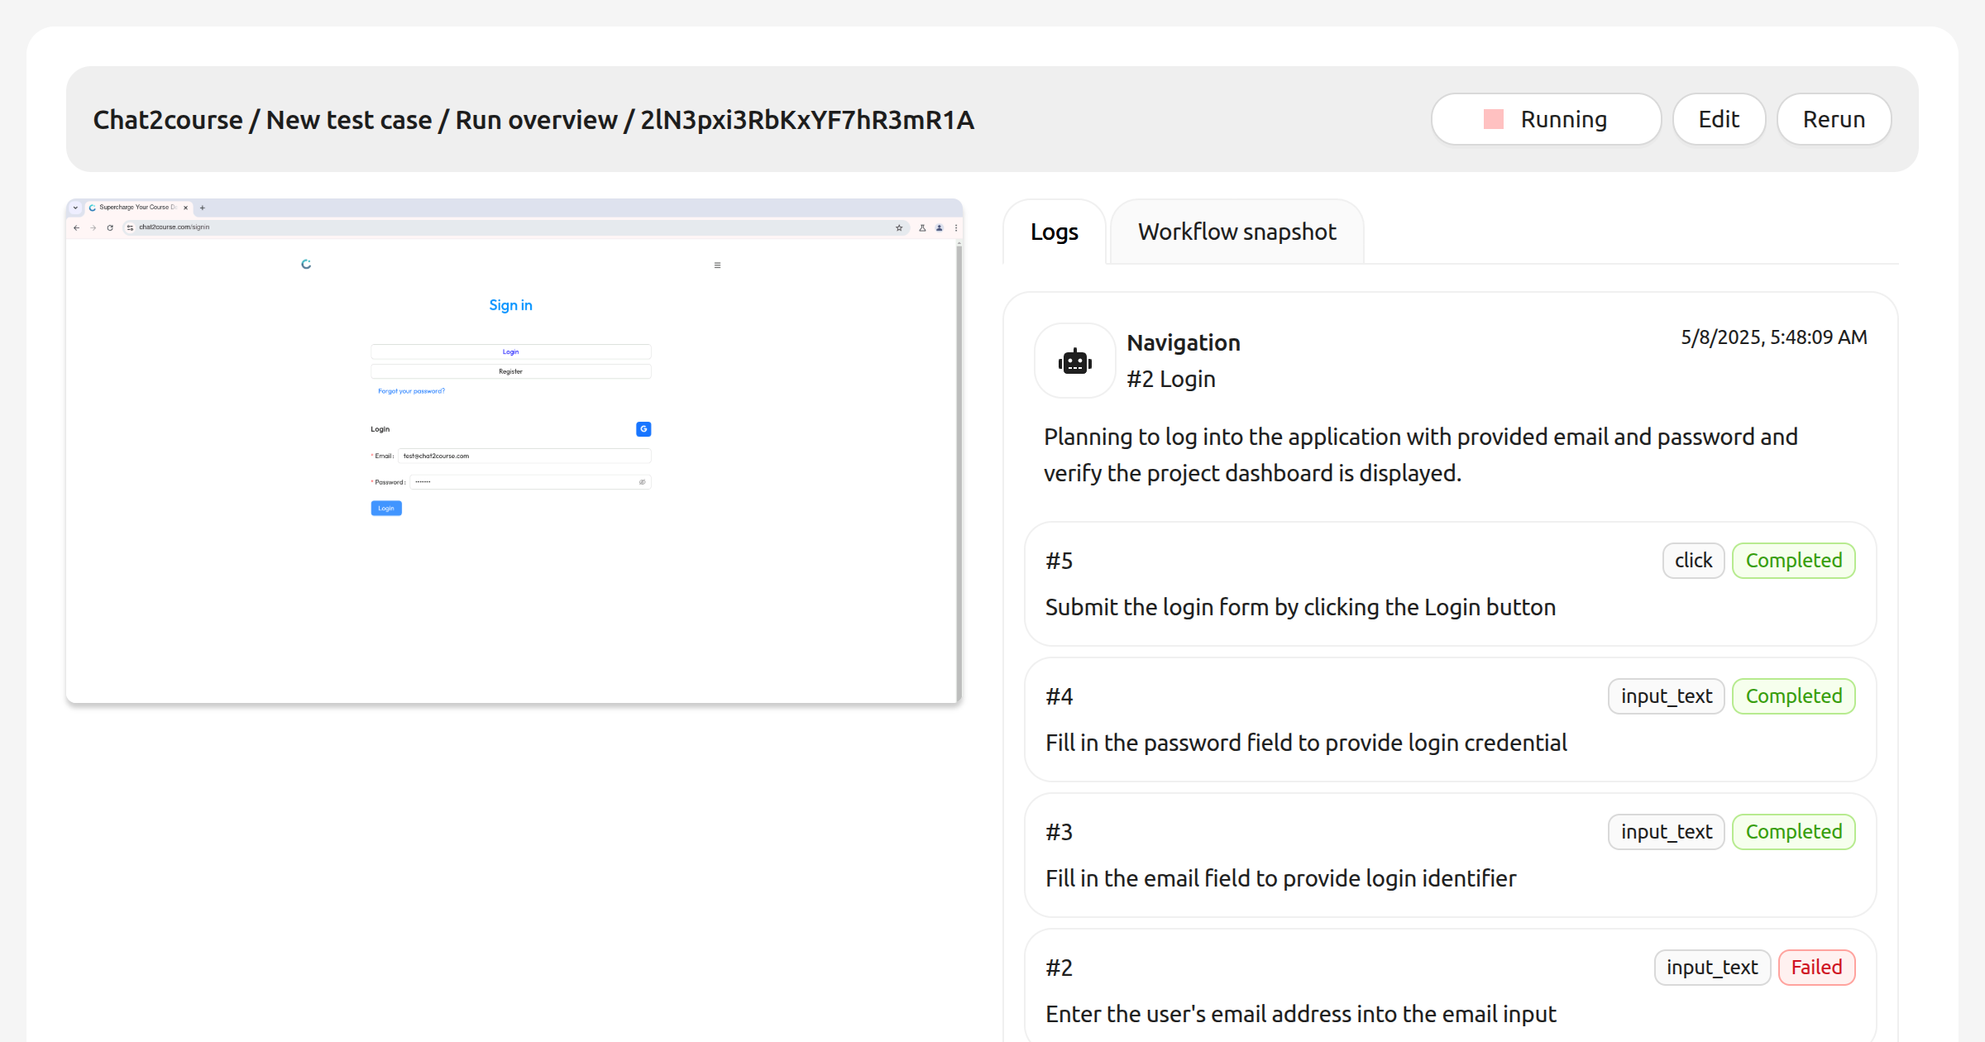Click the Navigation robot avatar icon

point(1074,361)
